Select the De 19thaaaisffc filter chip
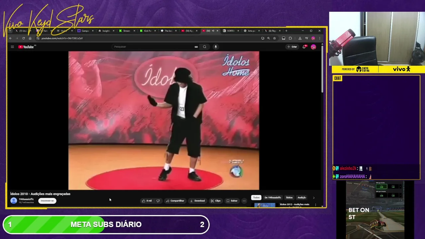This screenshot has height=239, width=425. point(273,198)
